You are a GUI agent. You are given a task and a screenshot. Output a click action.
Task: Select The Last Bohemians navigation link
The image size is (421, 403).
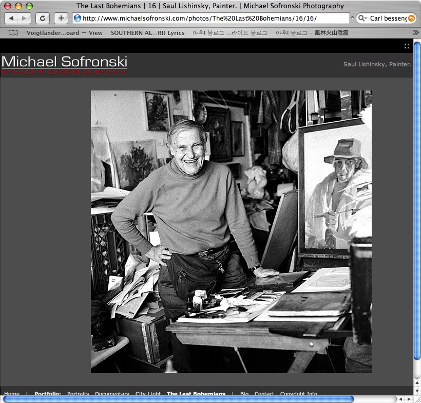coord(196,394)
